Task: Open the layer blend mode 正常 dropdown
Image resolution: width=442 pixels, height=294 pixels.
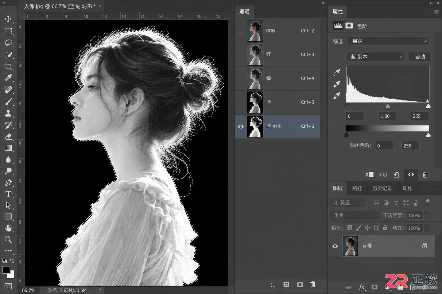Action: pos(355,216)
